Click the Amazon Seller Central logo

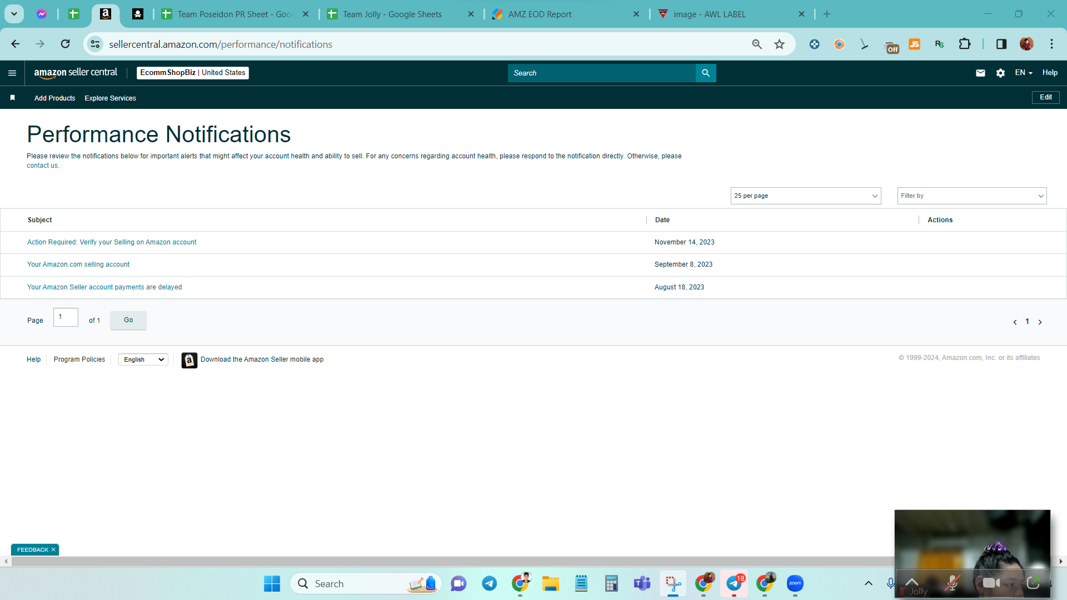(76, 73)
